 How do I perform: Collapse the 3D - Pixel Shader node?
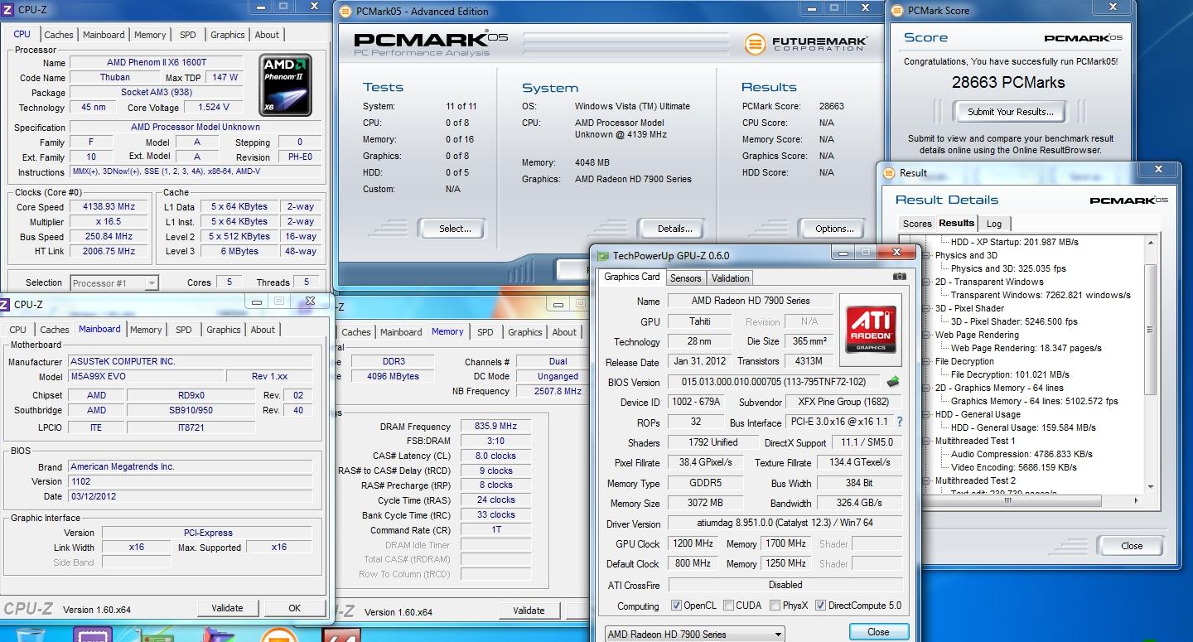point(927,308)
